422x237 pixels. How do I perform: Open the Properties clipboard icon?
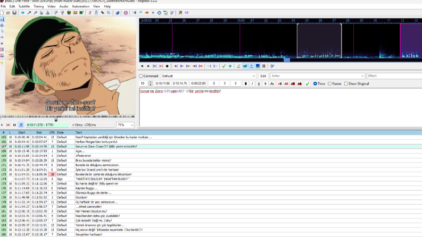point(96,13)
